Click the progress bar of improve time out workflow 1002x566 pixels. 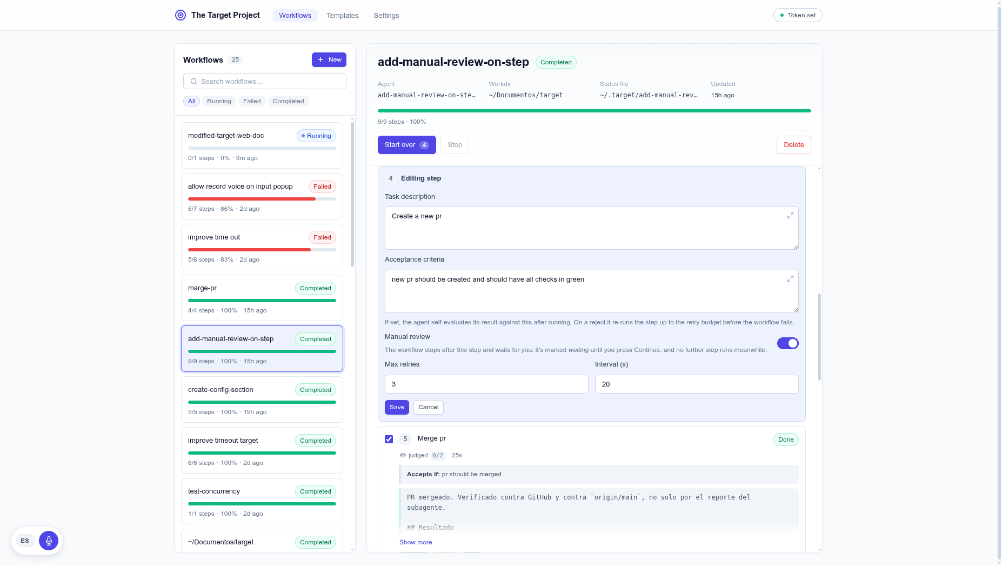click(262, 250)
